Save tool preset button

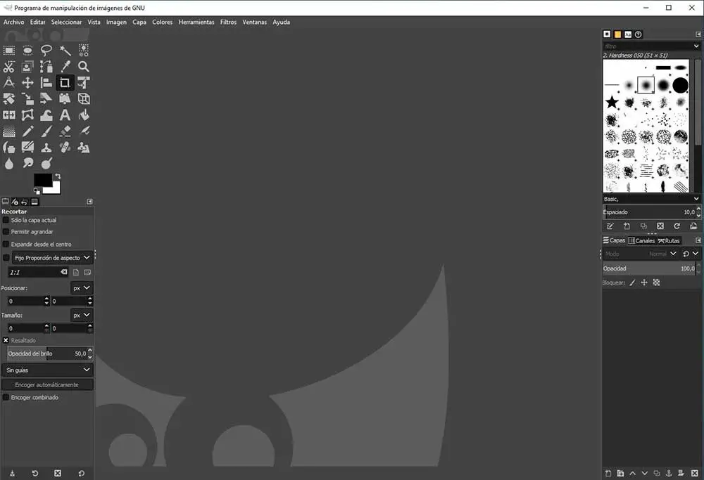coord(12,473)
